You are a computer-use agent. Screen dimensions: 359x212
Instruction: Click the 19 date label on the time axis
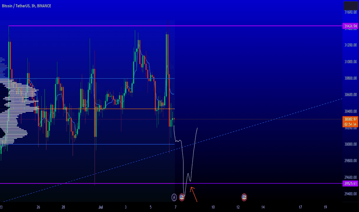click(x=325, y=207)
